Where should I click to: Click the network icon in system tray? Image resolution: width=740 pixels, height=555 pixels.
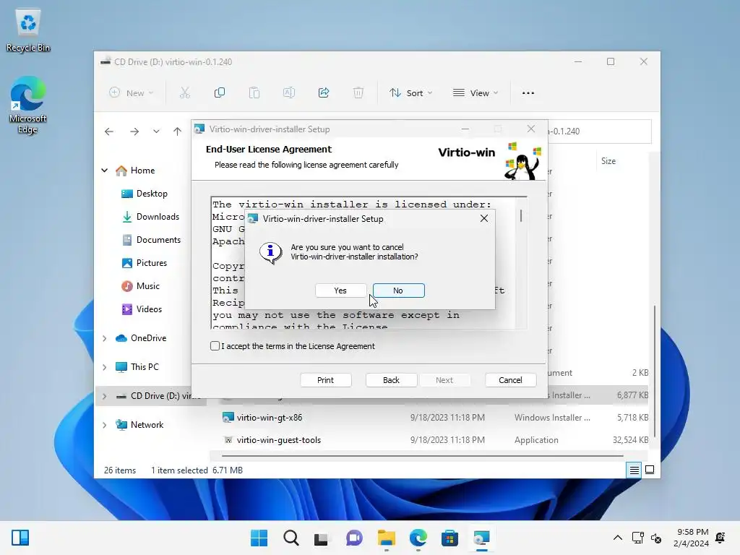(637, 538)
